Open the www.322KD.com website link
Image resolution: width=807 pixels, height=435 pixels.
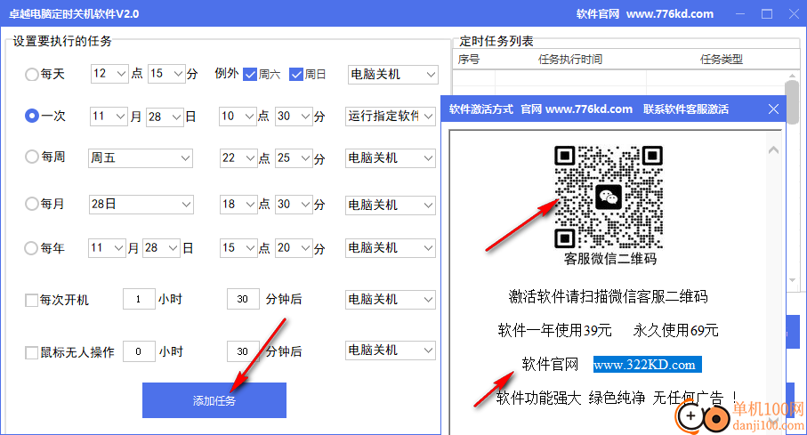click(x=647, y=365)
